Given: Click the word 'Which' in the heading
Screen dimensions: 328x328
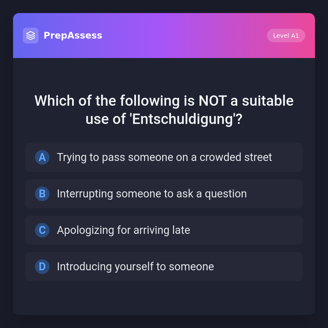Looking at the screenshot, I should pyautogui.click(x=54, y=101).
